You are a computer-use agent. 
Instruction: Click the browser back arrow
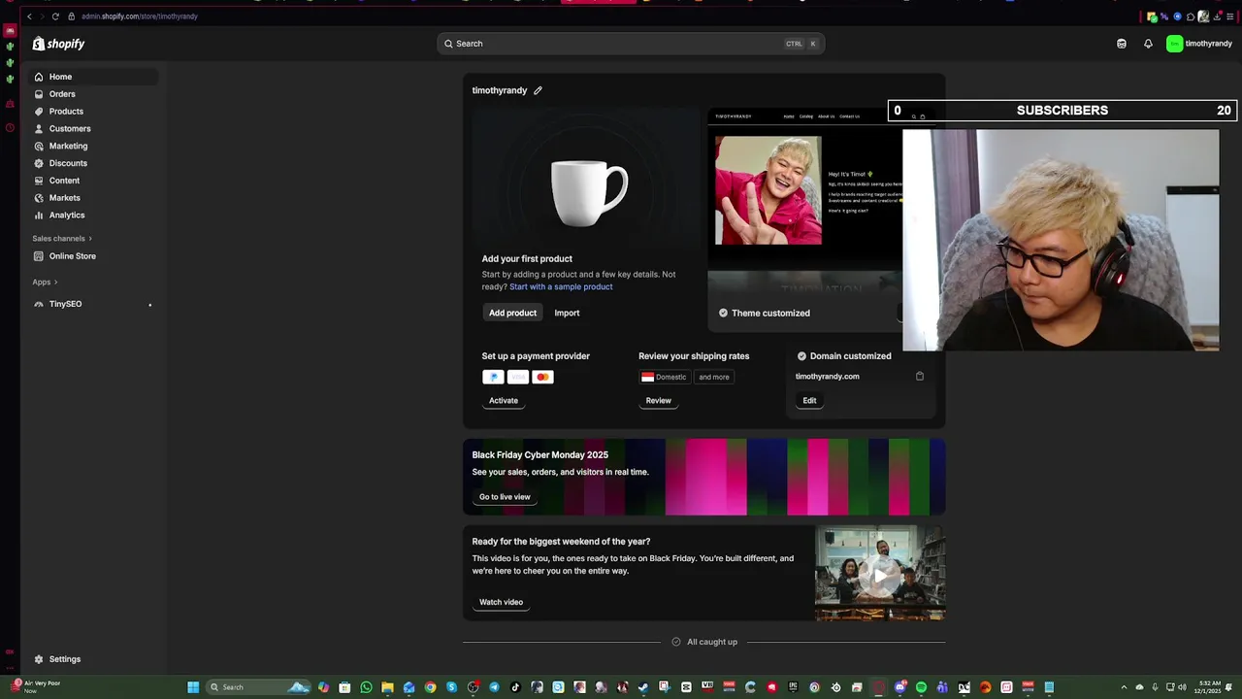[x=29, y=17]
